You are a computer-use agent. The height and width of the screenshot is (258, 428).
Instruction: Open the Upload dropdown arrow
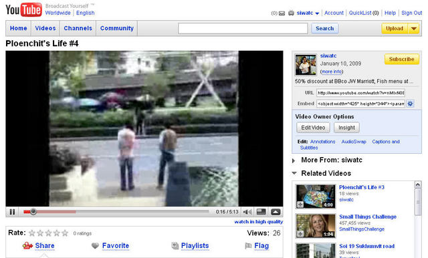click(x=414, y=28)
